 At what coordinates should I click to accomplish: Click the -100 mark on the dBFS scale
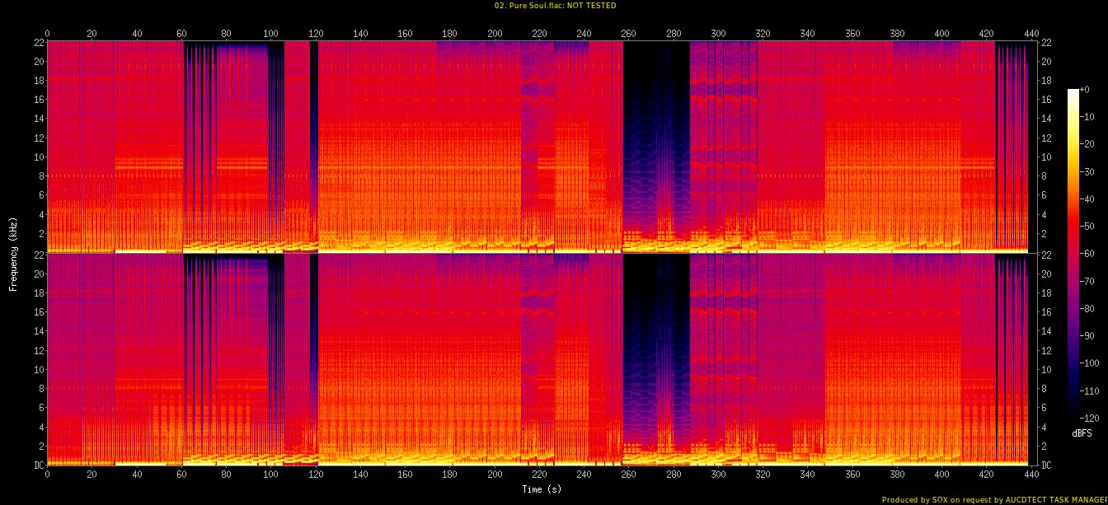(x=1091, y=363)
